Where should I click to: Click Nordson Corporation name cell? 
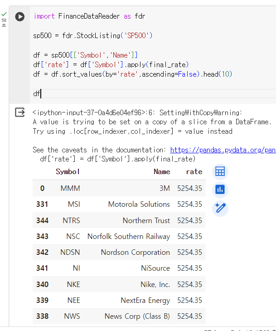[135, 253]
